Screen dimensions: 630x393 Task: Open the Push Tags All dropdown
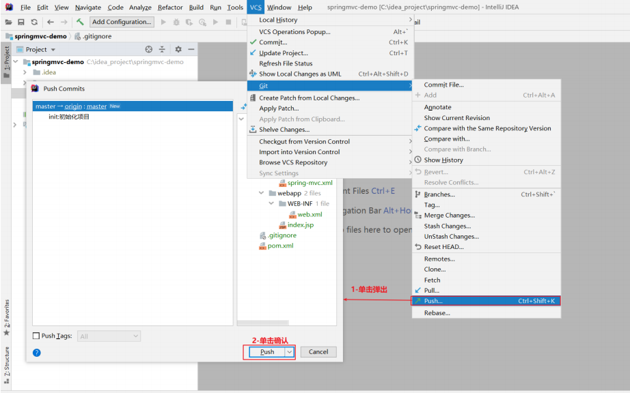(109, 336)
